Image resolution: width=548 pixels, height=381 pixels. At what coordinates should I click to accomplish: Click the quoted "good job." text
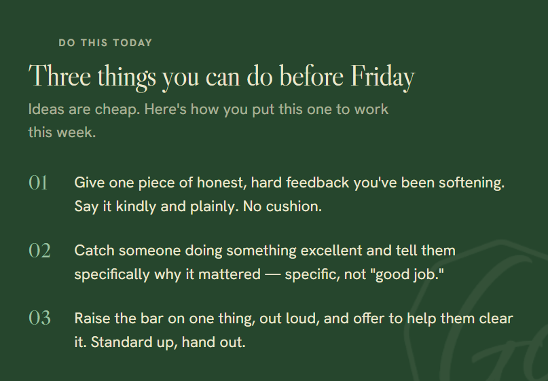click(x=409, y=274)
